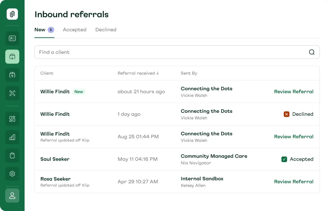This screenshot has height=211, width=330.
Task: Click 'Referral updated off Kiip' under Rosa Seeker
Action: tap(65, 185)
